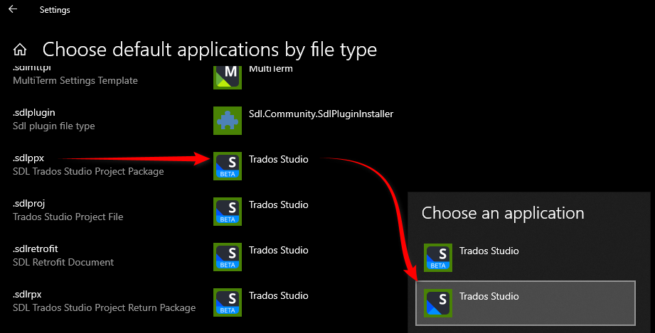This screenshot has height=333, width=655.
Task: Click 'MultiTerm Settings Template' description
Action: 75,80
